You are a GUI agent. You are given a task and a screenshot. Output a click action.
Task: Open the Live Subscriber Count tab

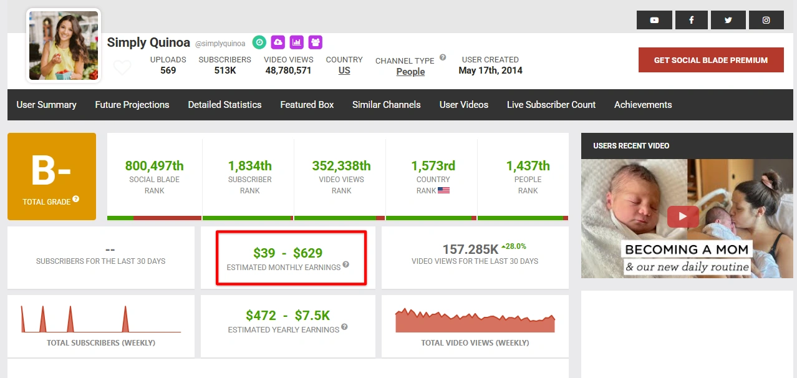click(x=551, y=105)
